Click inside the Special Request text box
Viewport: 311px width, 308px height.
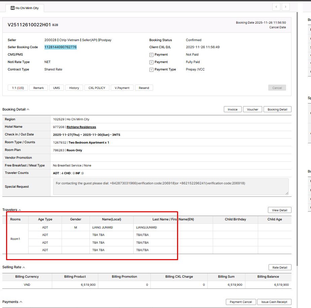(169, 186)
